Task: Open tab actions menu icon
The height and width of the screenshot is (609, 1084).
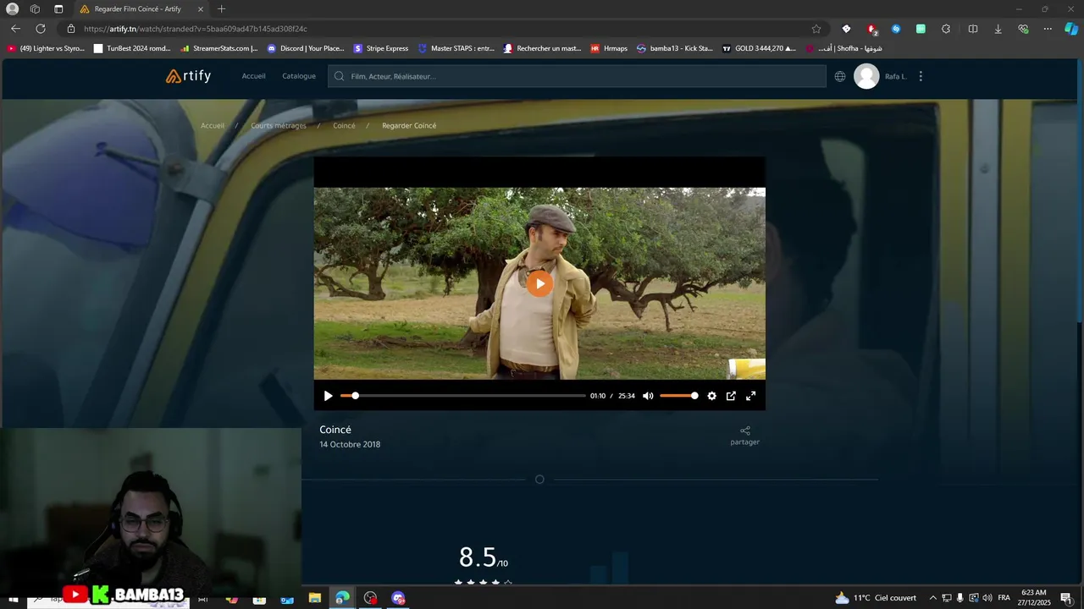Action: [58, 9]
